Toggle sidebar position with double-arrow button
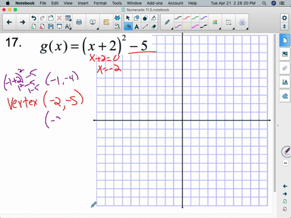This screenshot has height=218, width=291. tap(286, 163)
